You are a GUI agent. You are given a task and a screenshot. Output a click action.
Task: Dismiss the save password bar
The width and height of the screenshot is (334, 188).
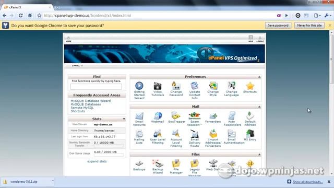[x=330, y=26]
